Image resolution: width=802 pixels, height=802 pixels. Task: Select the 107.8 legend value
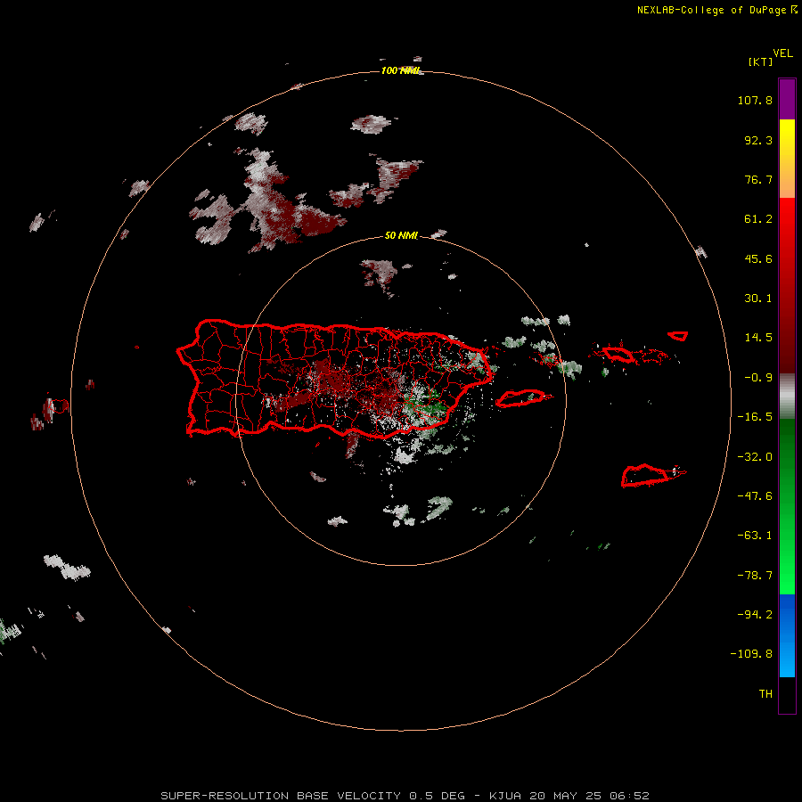(755, 100)
